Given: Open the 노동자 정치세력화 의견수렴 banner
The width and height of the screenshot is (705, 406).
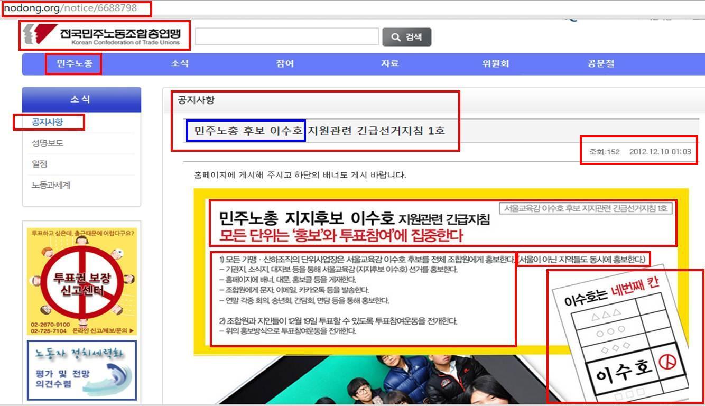Looking at the screenshot, I should click(82, 370).
